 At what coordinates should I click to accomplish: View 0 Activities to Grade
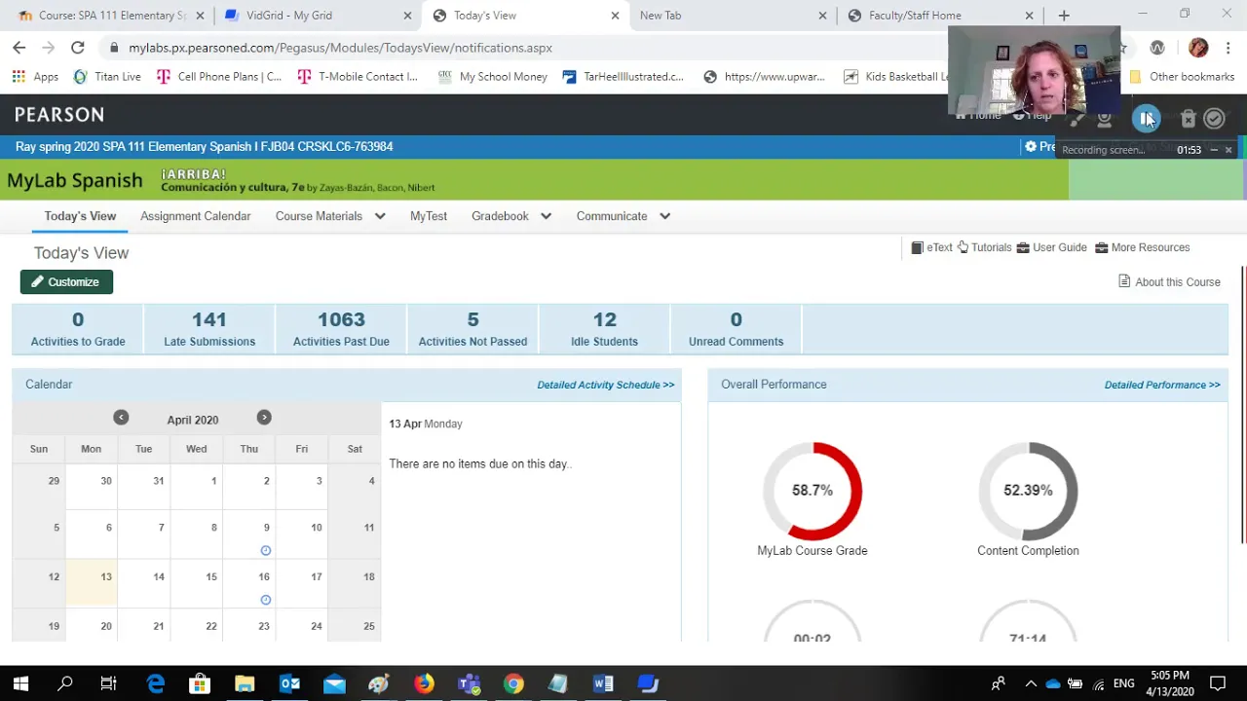pos(78,329)
